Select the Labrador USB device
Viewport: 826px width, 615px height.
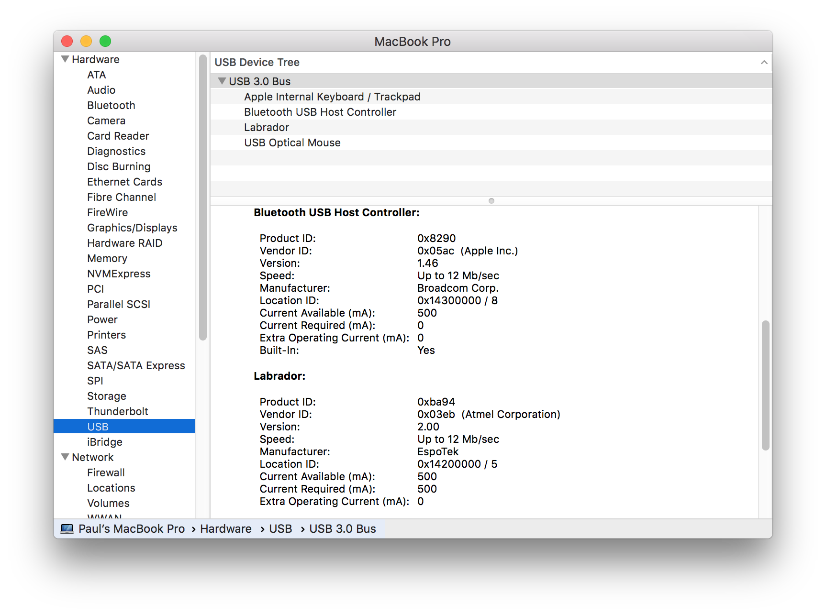(491, 127)
